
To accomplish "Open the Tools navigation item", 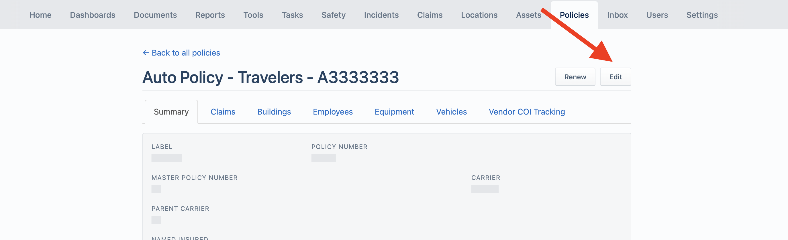I will [x=253, y=15].
